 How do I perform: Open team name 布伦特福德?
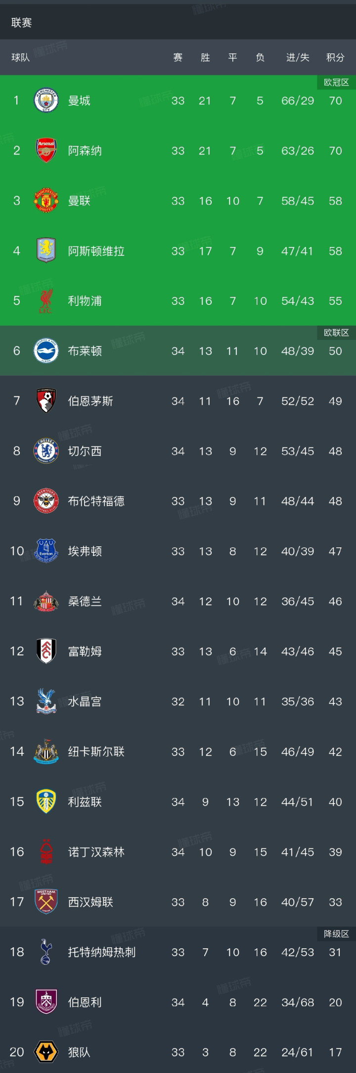coord(96,501)
